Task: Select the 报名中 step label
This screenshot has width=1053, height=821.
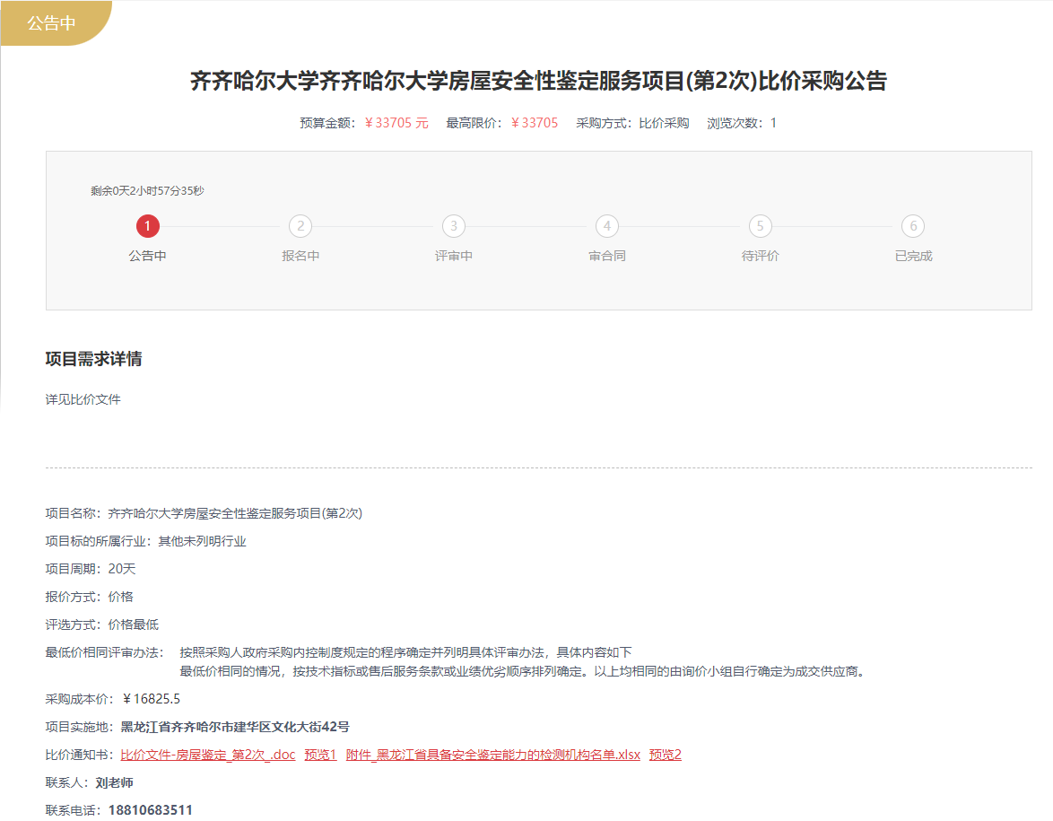Action: 300,256
